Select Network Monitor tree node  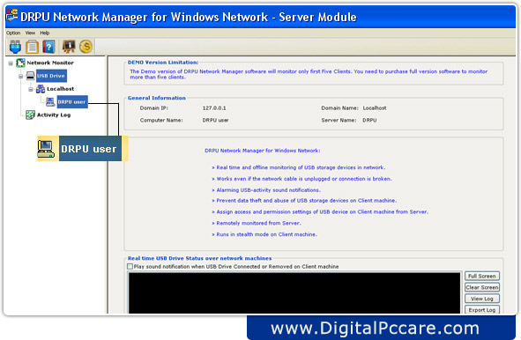click(50, 63)
